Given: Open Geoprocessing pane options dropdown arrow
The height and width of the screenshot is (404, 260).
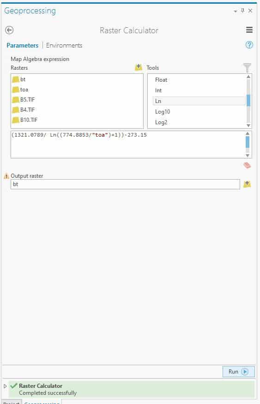Looking at the screenshot, I should (235, 12).
